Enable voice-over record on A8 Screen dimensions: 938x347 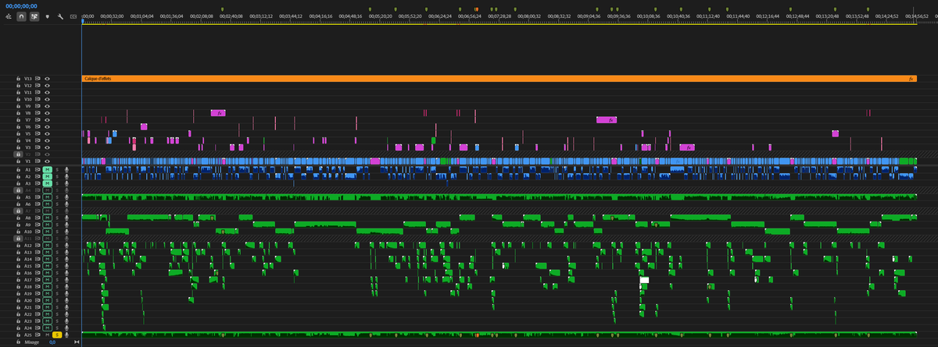(x=66, y=218)
